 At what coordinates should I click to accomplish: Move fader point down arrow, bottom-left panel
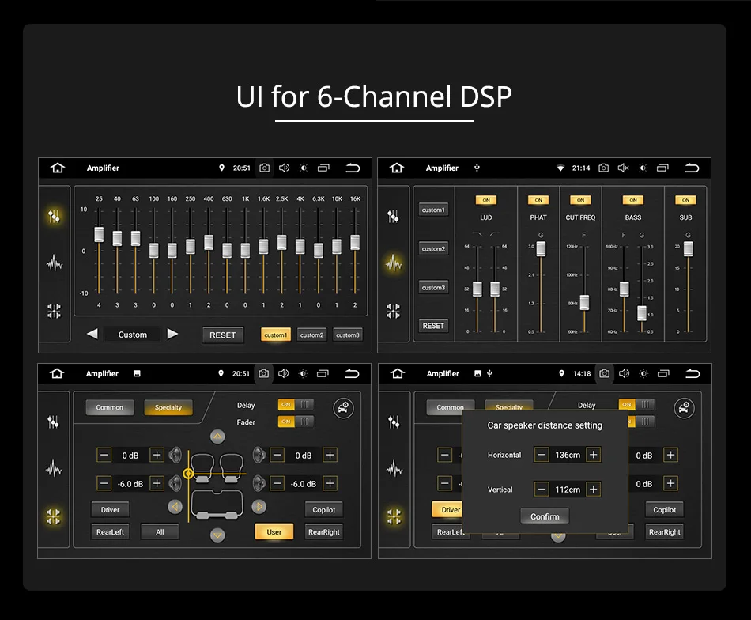click(x=217, y=535)
